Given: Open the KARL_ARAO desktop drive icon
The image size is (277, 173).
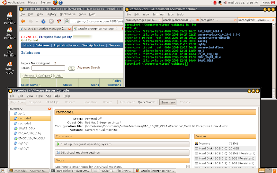Looking at the screenshot, I should tap(10, 68).
